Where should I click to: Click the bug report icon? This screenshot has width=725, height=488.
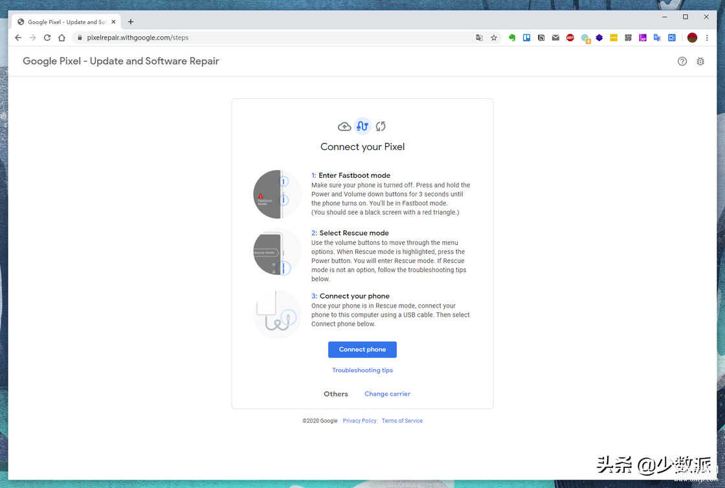[700, 61]
